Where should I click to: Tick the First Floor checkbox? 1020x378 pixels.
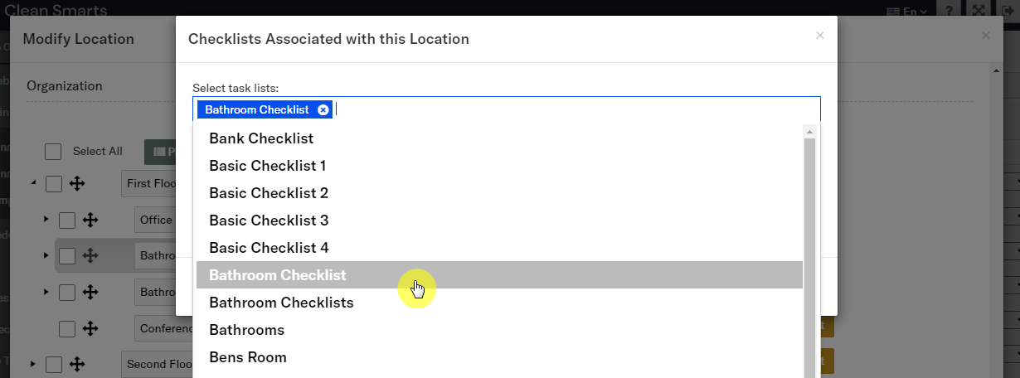[x=54, y=183]
